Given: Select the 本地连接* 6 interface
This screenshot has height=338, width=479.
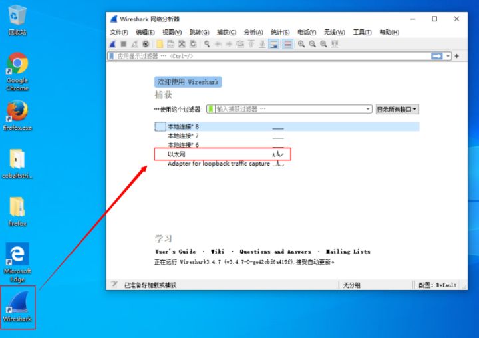Looking at the screenshot, I should click(287, 145).
